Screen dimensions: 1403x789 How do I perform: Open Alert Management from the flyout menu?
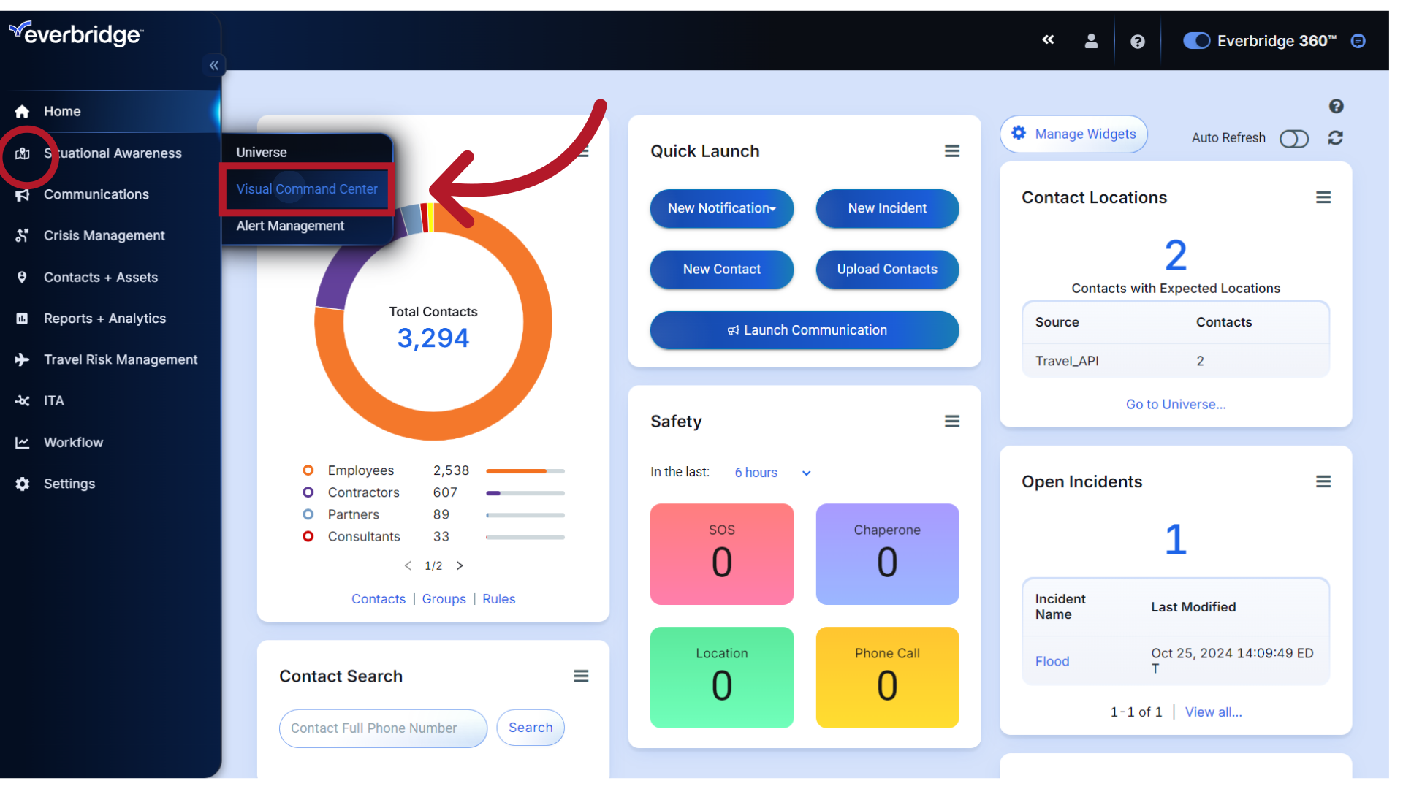coord(290,226)
